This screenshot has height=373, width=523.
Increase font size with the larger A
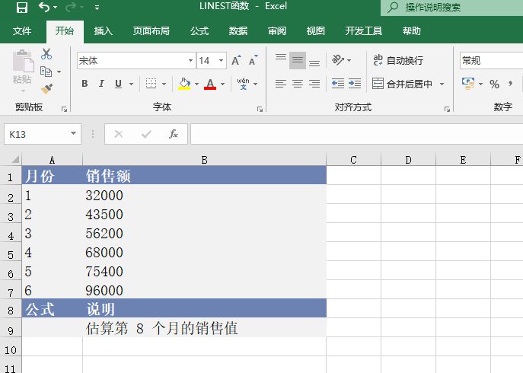pos(235,61)
